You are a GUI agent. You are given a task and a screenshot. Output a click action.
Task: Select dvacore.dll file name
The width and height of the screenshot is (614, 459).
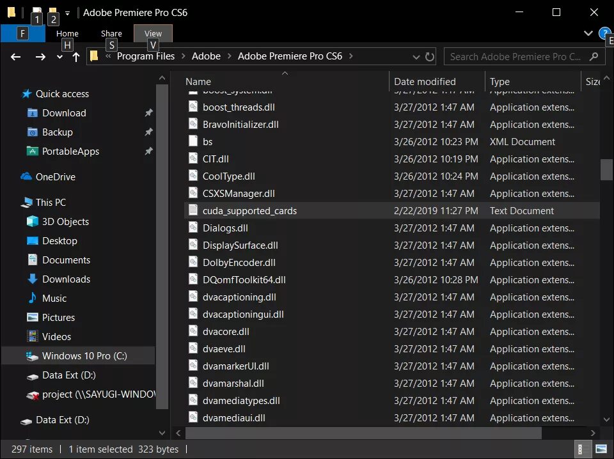[226, 331]
